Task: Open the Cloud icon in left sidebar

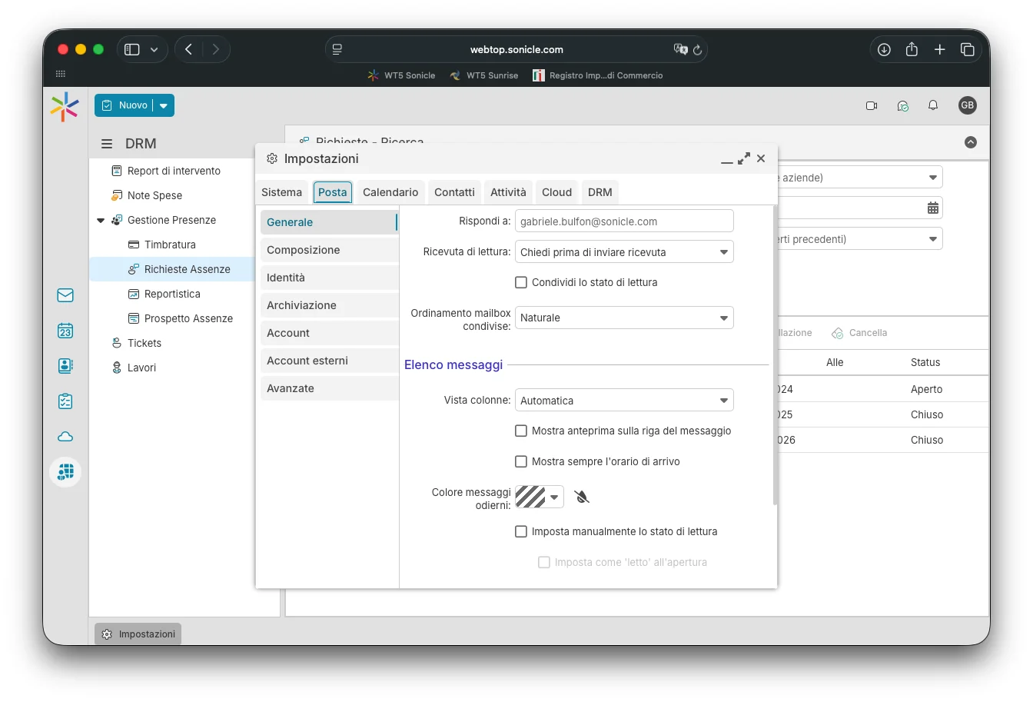Action: pos(65,437)
